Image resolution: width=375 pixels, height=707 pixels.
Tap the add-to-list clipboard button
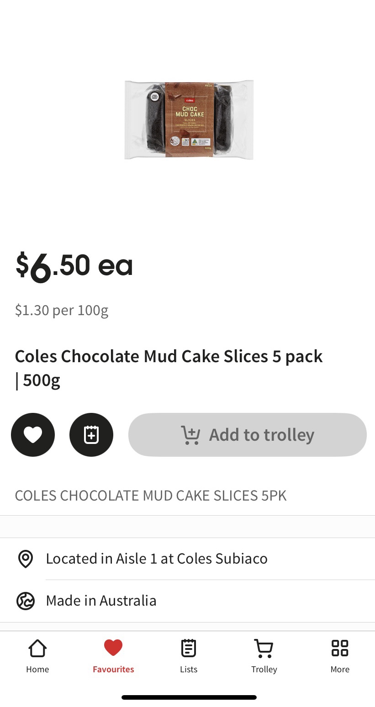[x=91, y=435]
